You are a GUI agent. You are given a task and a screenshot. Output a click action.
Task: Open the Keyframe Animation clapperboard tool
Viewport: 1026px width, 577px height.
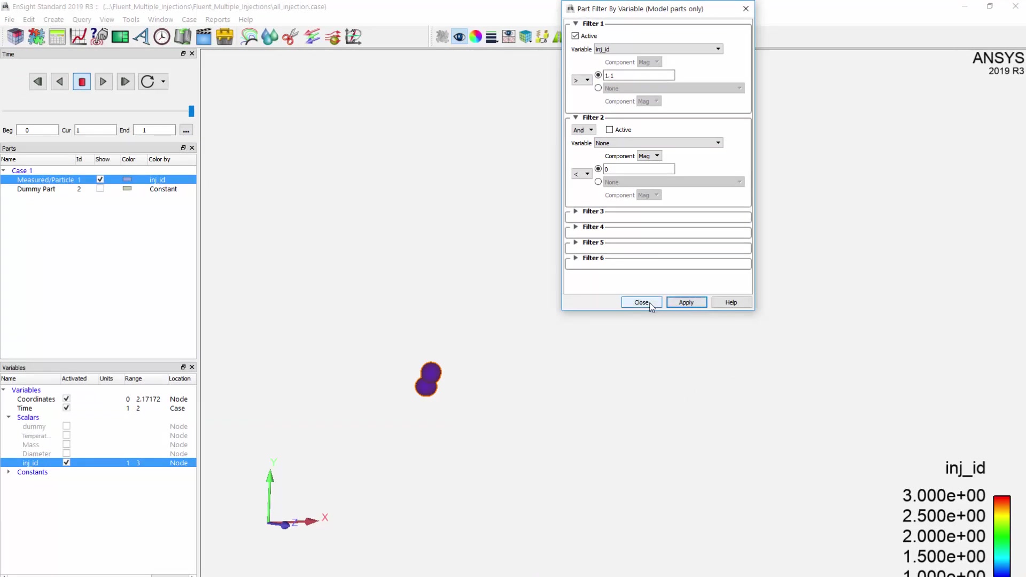pyautogui.click(x=204, y=36)
